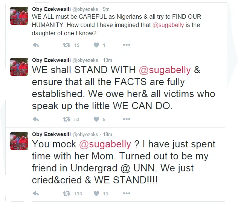This screenshot has width=238, height=207.
Task: Open @sugabelly mention in STAND WITH tweet
Action: tap(165, 70)
